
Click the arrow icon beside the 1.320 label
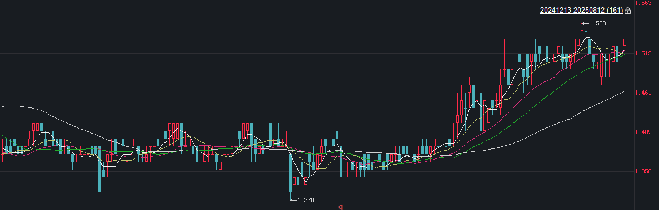(293, 201)
